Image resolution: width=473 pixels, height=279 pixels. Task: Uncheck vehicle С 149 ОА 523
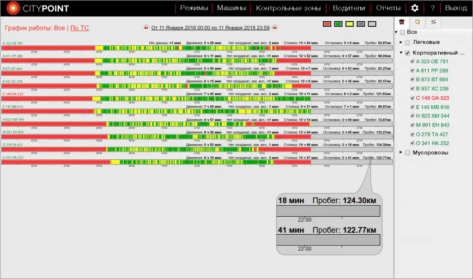(x=412, y=98)
